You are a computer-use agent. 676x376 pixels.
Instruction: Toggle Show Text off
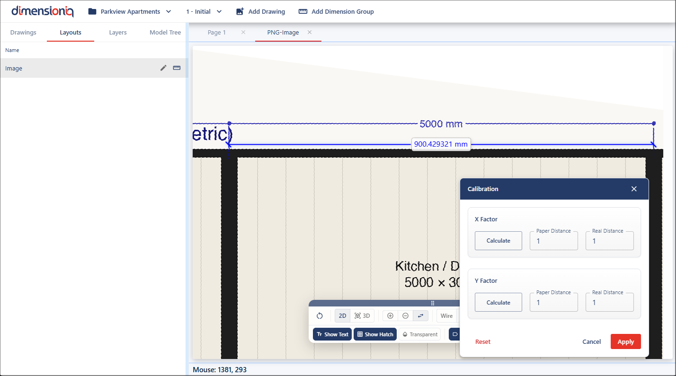point(332,334)
